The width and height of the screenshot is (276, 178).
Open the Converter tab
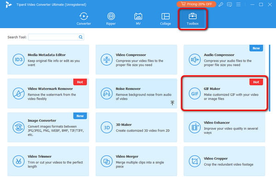pyautogui.click(x=84, y=19)
